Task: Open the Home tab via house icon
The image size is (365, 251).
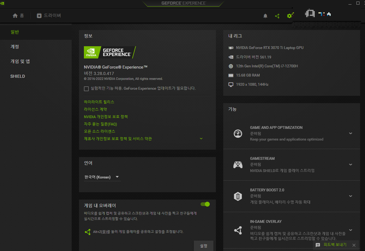Action: (x=15, y=16)
